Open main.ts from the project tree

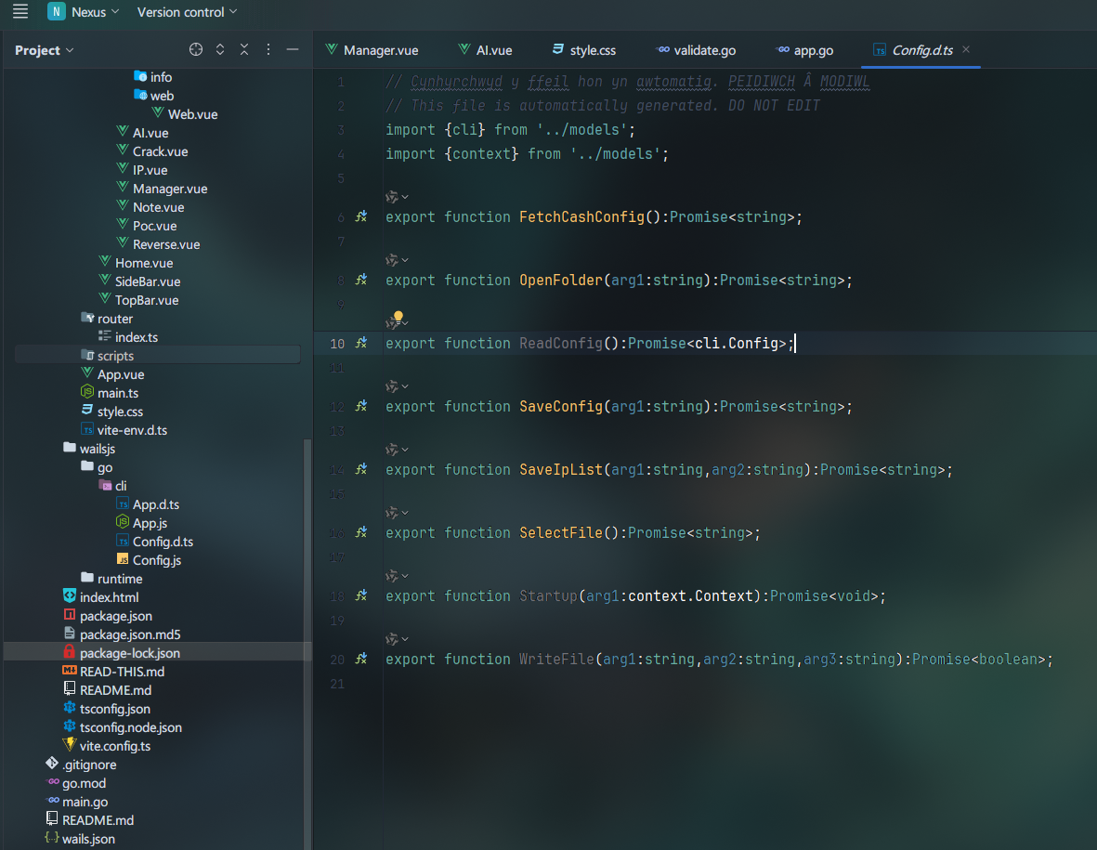(x=110, y=393)
